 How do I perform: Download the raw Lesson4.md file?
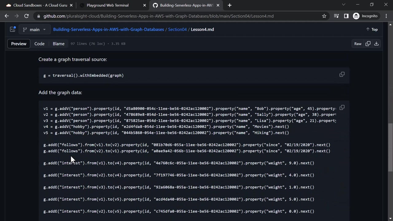coord(376,44)
